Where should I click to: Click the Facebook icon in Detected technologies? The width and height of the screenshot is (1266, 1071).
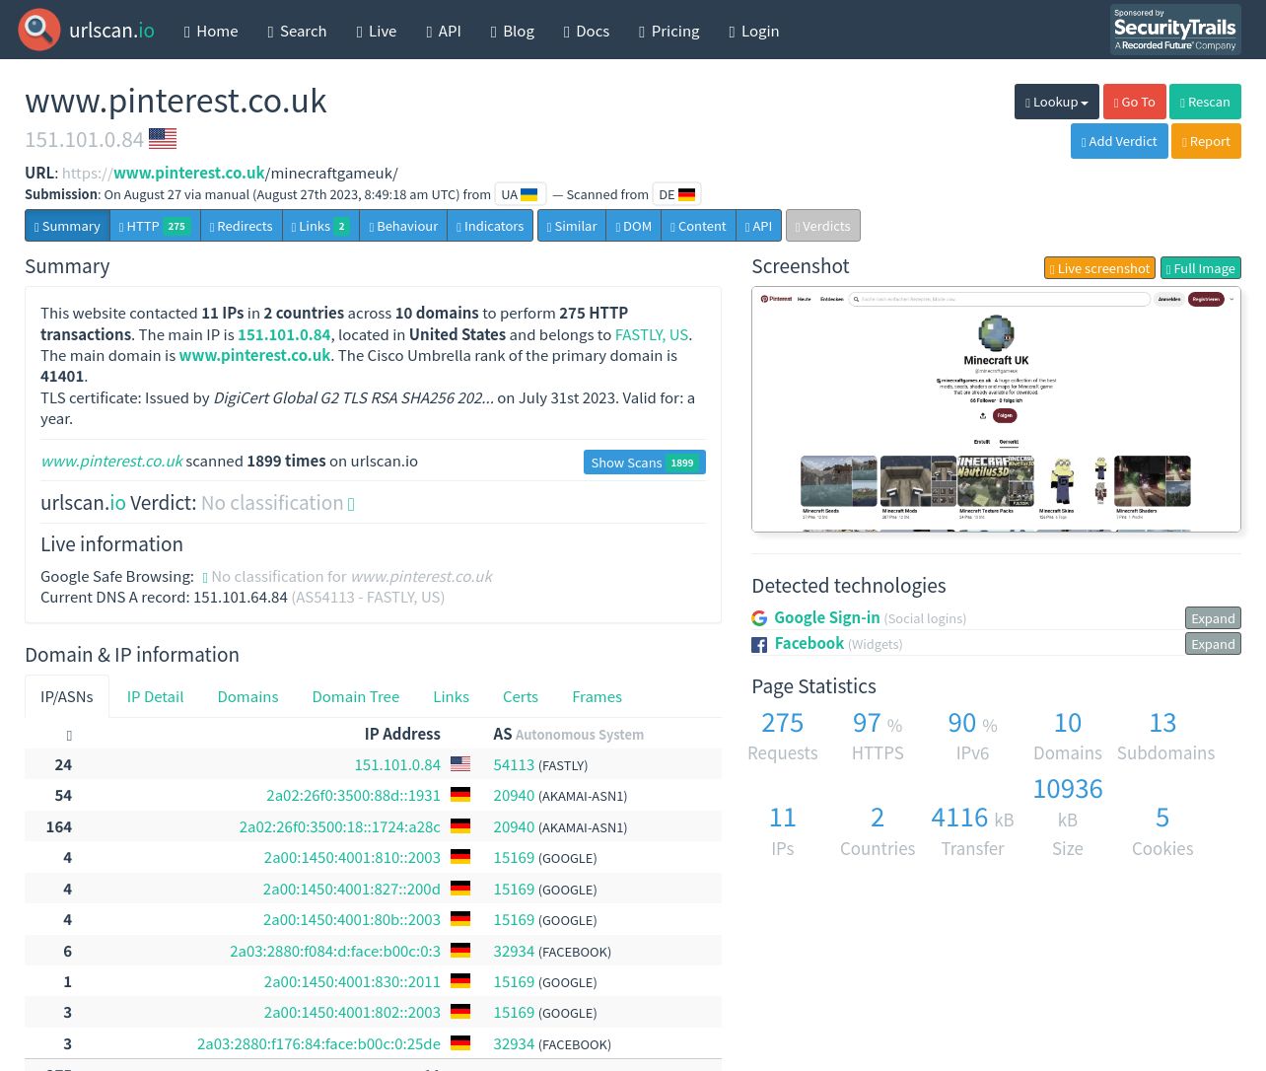pyautogui.click(x=759, y=645)
